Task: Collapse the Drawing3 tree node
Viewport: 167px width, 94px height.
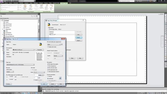Action: 1,20
